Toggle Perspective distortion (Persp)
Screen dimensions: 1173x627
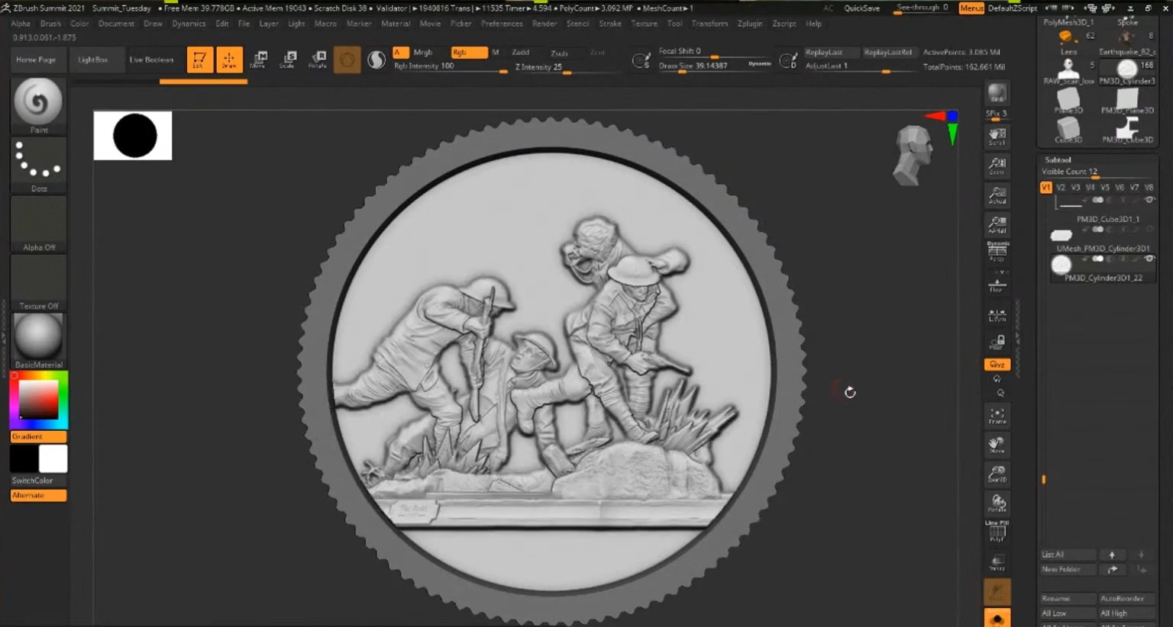(x=997, y=252)
